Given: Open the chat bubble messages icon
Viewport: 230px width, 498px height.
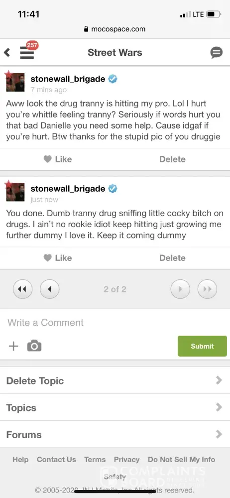Looking at the screenshot, I should [x=217, y=53].
